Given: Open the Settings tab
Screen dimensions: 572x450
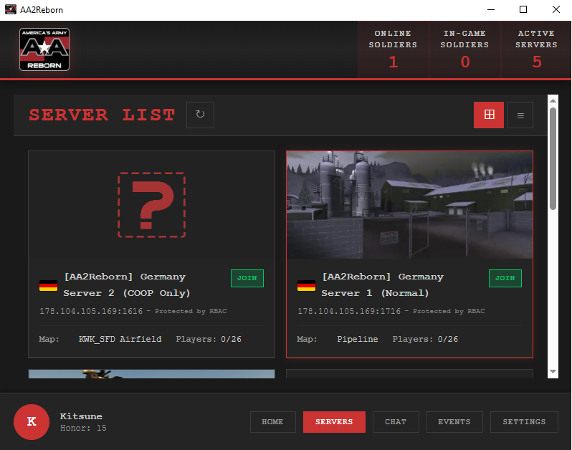Looking at the screenshot, I should [524, 422].
